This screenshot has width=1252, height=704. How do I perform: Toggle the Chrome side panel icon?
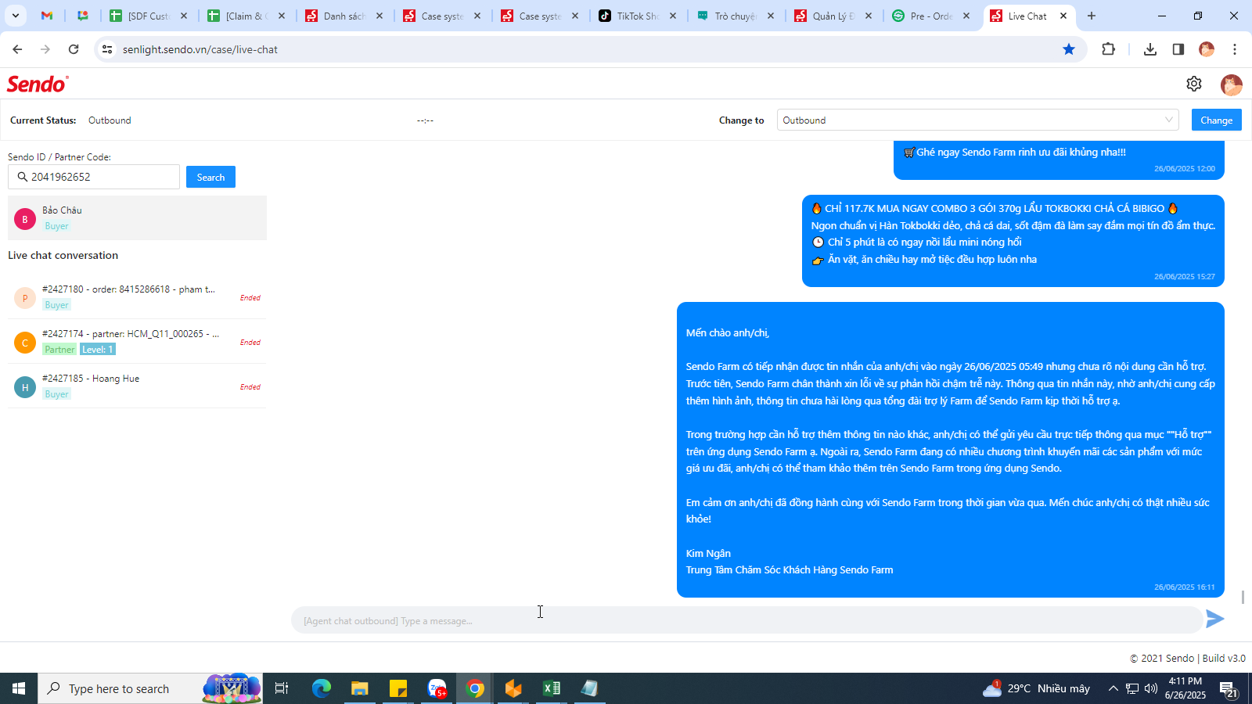(x=1178, y=49)
